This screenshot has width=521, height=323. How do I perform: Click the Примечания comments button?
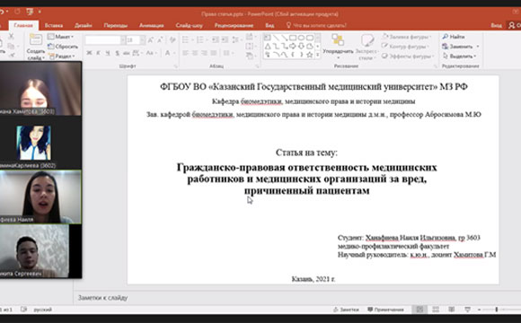[385, 310]
